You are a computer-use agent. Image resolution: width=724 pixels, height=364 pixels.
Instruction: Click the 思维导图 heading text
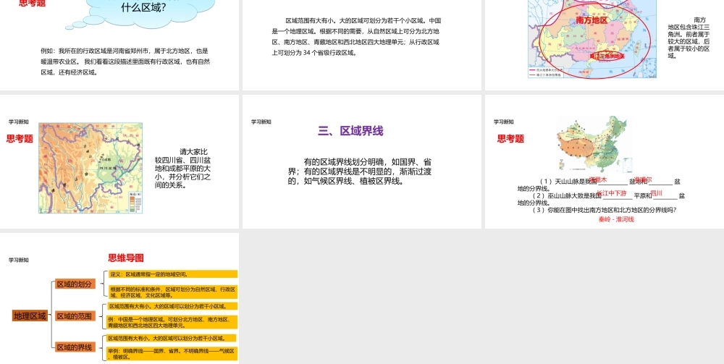(x=125, y=258)
